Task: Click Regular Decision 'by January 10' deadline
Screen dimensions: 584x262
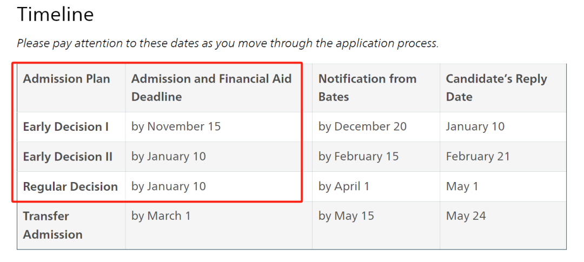Action: pos(169,186)
